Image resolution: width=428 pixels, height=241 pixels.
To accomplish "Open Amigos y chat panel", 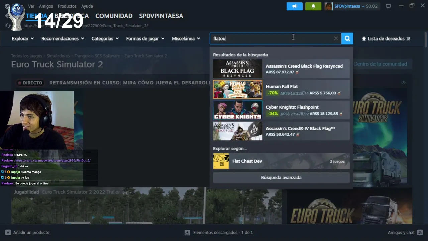I will click(x=405, y=232).
